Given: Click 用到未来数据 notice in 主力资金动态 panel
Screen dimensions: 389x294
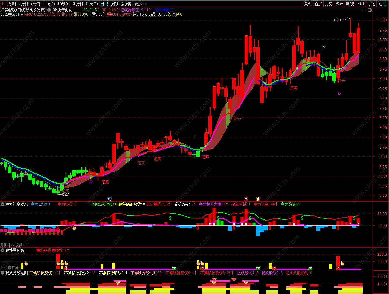Looking at the screenshot, I should pyautogui.click(x=11, y=245).
